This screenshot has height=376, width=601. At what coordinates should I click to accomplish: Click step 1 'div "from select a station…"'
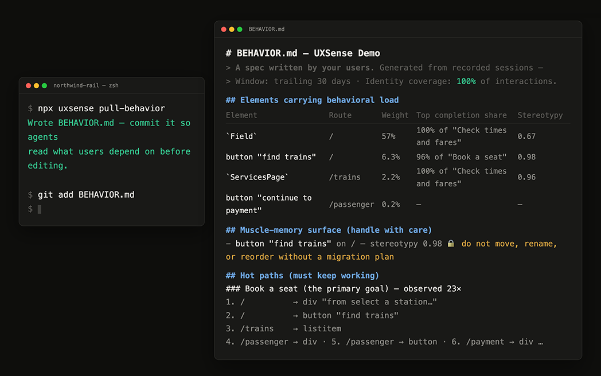pyautogui.click(x=370, y=302)
